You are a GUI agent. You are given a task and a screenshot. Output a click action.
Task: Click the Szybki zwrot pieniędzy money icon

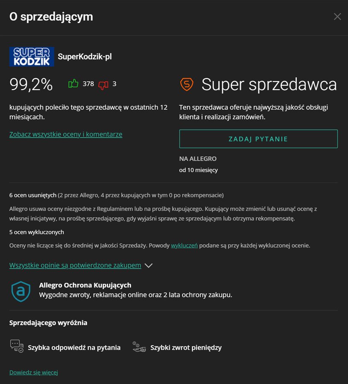(x=139, y=347)
